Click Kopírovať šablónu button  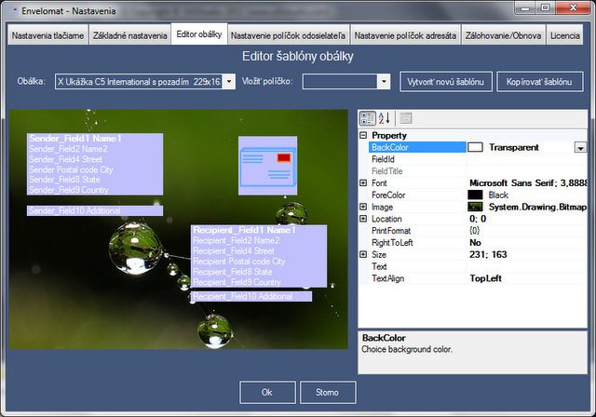(540, 82)
